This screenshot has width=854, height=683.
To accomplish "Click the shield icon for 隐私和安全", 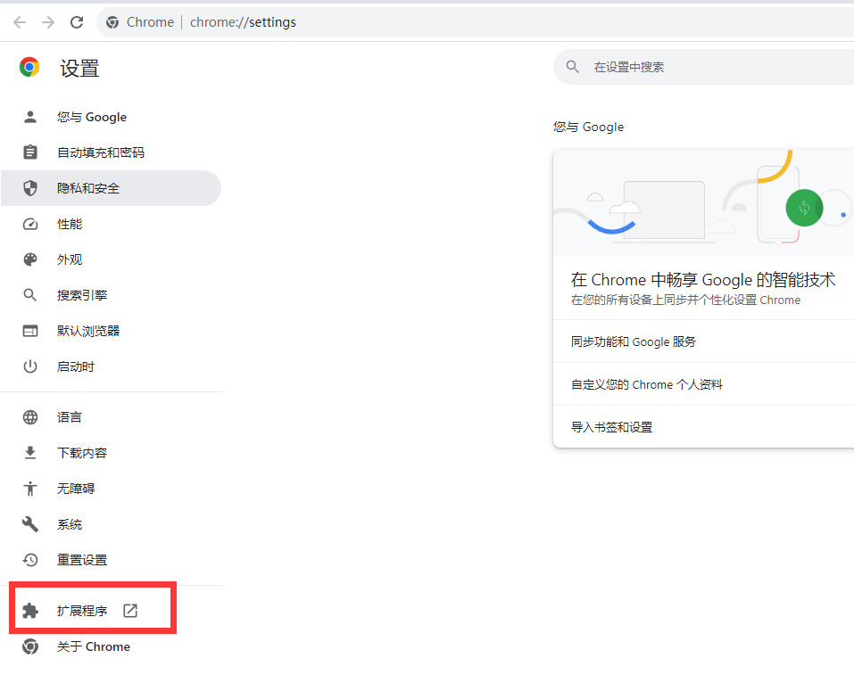I will pos(30,188).
